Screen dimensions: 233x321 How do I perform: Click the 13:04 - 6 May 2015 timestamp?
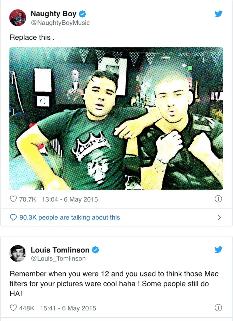click(x=70, y=199)
